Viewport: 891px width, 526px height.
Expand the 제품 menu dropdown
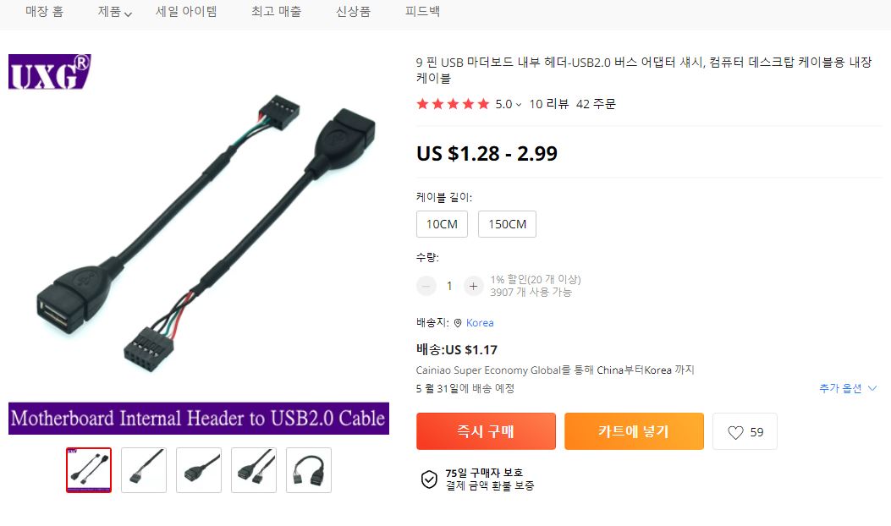tap(115, 12)
